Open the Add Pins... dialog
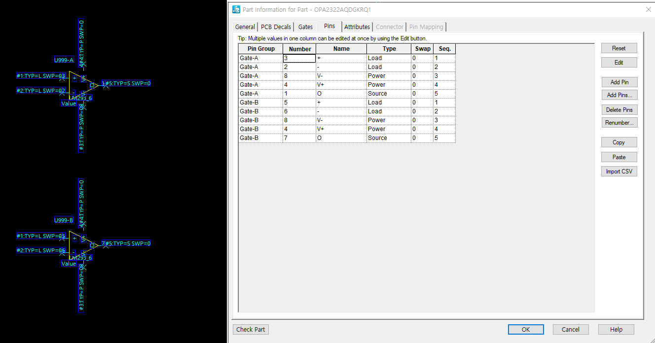 [619, 95]
